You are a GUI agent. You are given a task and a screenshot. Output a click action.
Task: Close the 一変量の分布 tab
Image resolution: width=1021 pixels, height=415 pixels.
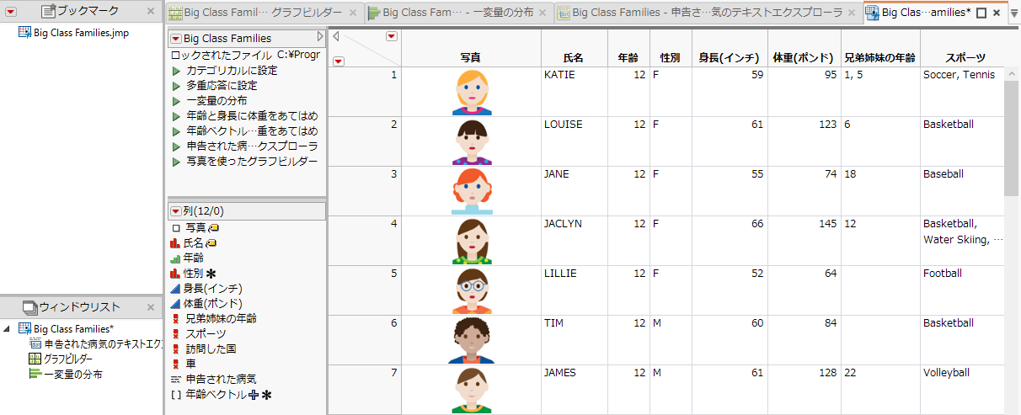(x=543, y=13)
